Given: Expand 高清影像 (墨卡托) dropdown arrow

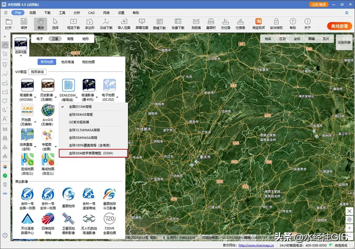Looking at the screenshot, I should point(97,97).
